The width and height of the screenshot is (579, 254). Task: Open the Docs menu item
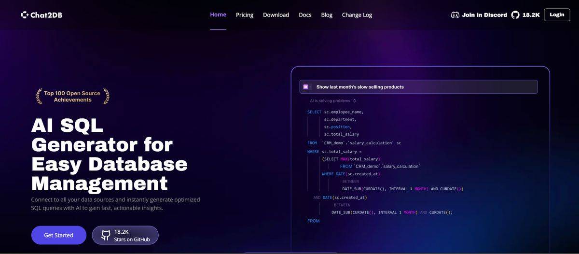coord(305,15)
